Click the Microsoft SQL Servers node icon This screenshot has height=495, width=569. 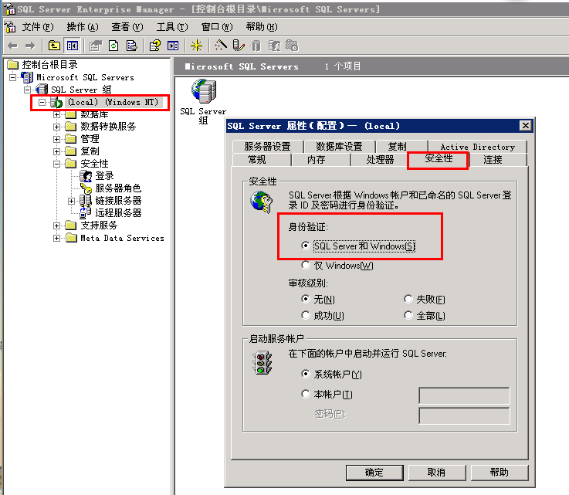point(27,77)
